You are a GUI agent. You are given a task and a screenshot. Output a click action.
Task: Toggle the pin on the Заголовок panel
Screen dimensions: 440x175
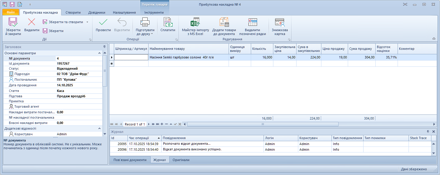(x=104, y=47)
